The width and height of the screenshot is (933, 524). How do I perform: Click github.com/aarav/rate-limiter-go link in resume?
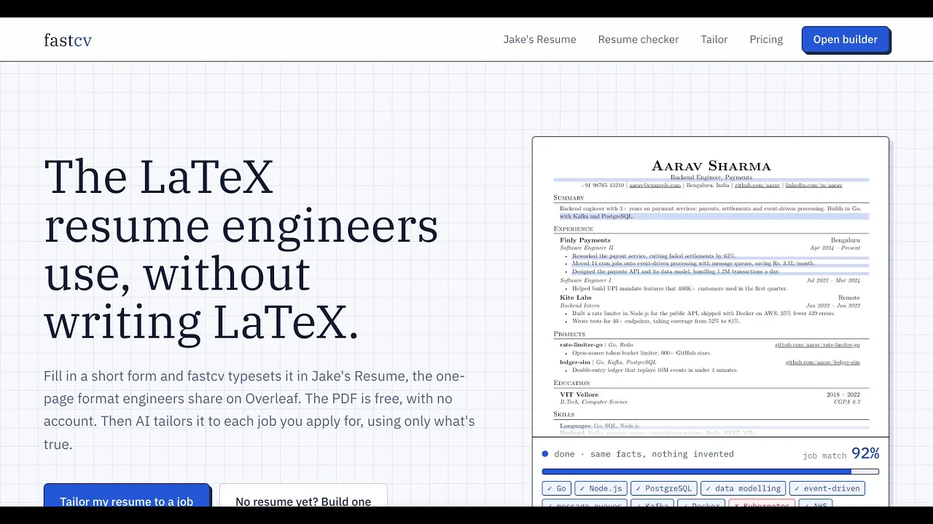point(817,345)
